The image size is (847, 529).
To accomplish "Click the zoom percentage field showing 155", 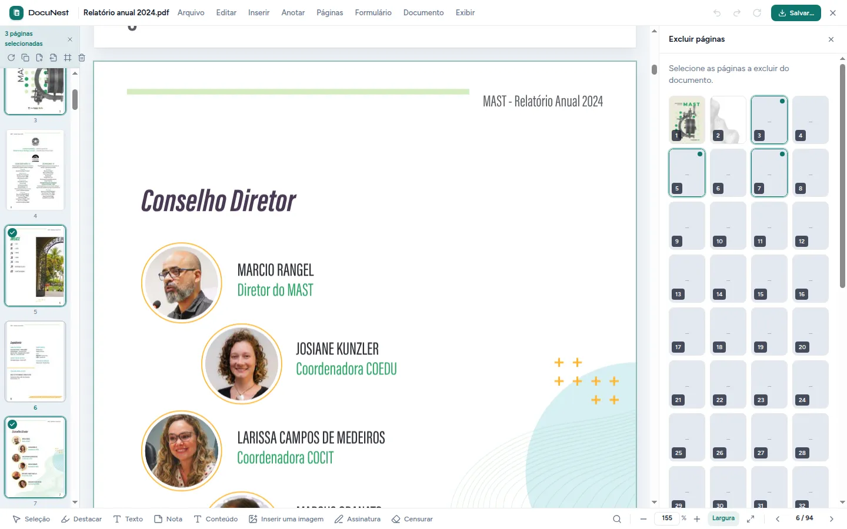I will [x=667, y=518].
